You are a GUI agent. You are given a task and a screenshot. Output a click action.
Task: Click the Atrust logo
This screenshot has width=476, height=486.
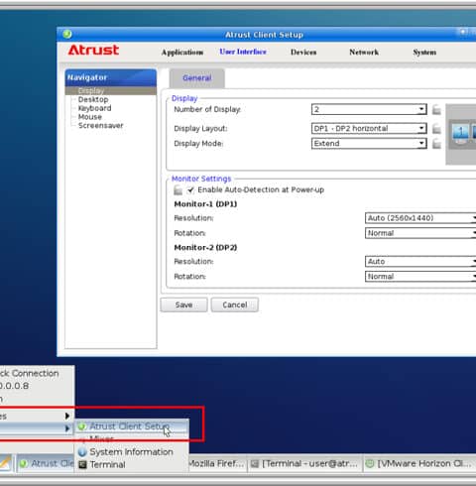pyautogui.click(x=93, y=50)
